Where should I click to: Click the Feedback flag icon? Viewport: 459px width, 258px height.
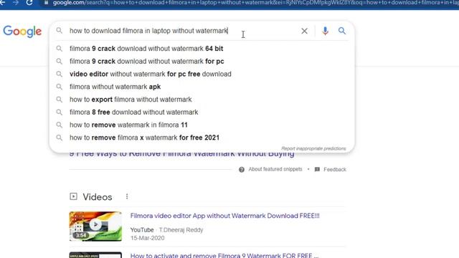tap(317, 169)
